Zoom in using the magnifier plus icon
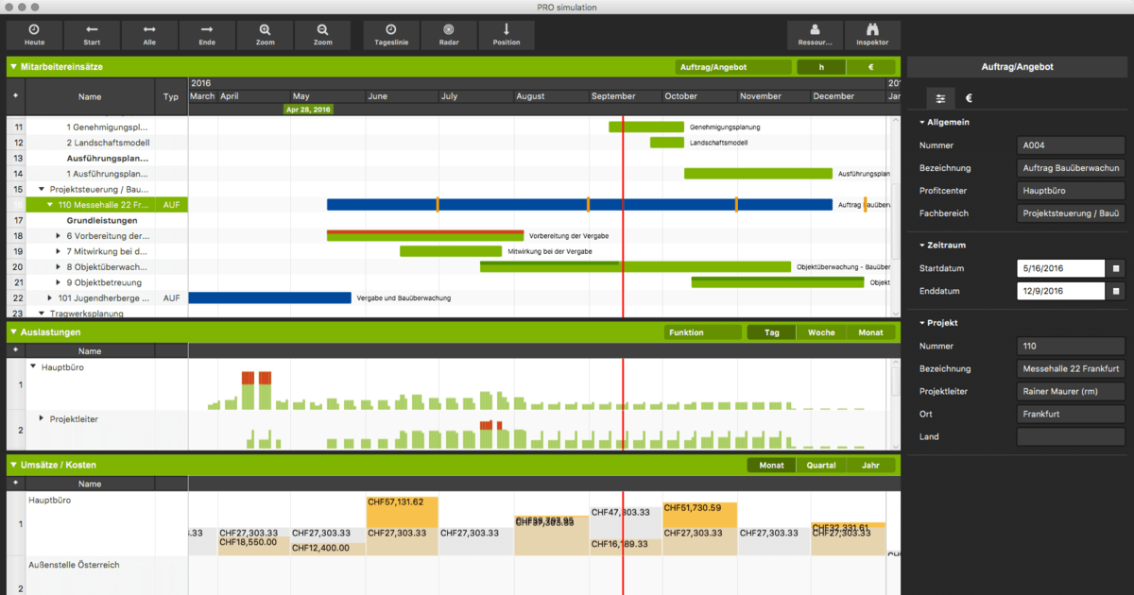Screen dimensions: 1134x595 265,35
